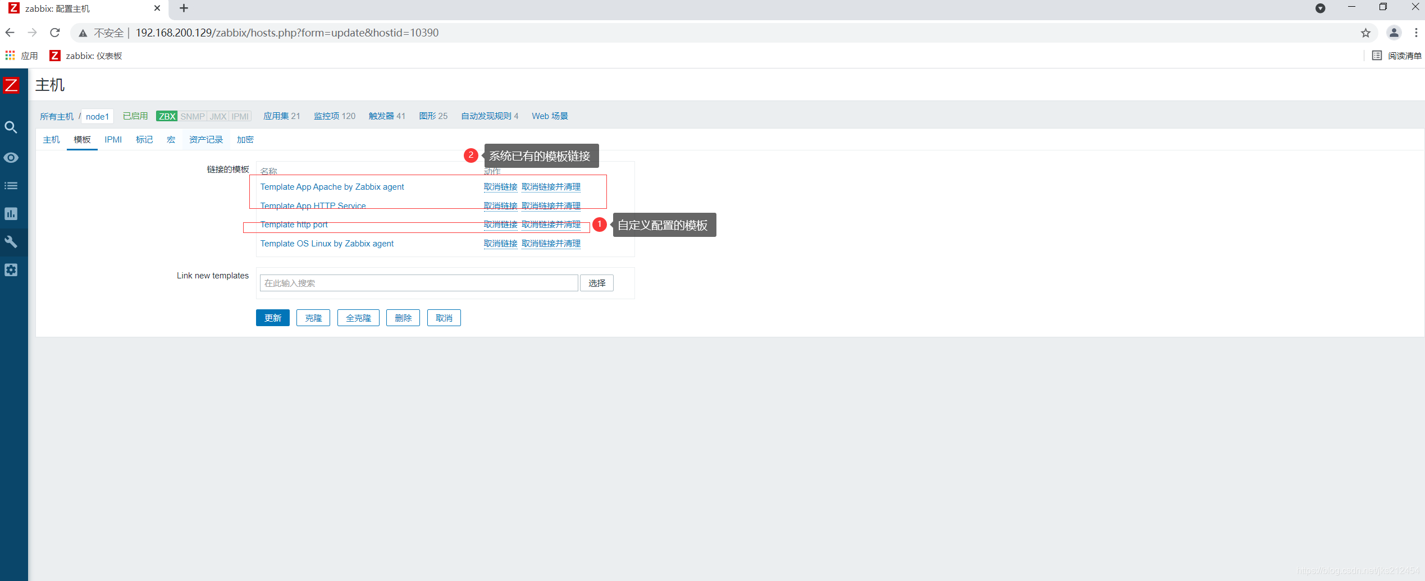The width and height of the screenshot is (1425, 581).
Task: Click 取消链接并清理 for Template App HTTP Service
Action: (551, 206)
